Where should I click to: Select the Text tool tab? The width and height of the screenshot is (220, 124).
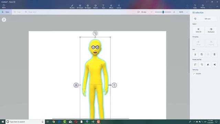[x=103, y=6]
